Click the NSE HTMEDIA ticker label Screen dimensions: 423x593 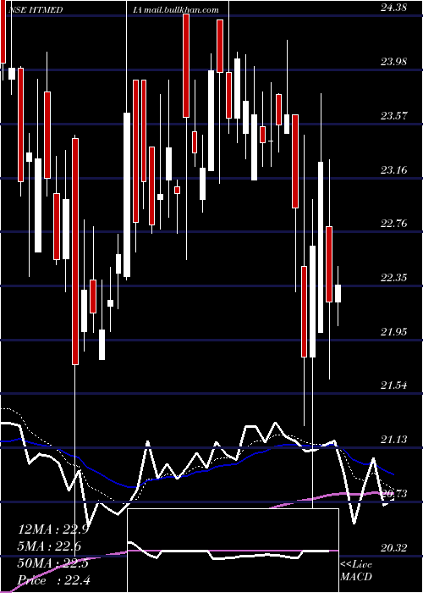click(x=74, y=9)
